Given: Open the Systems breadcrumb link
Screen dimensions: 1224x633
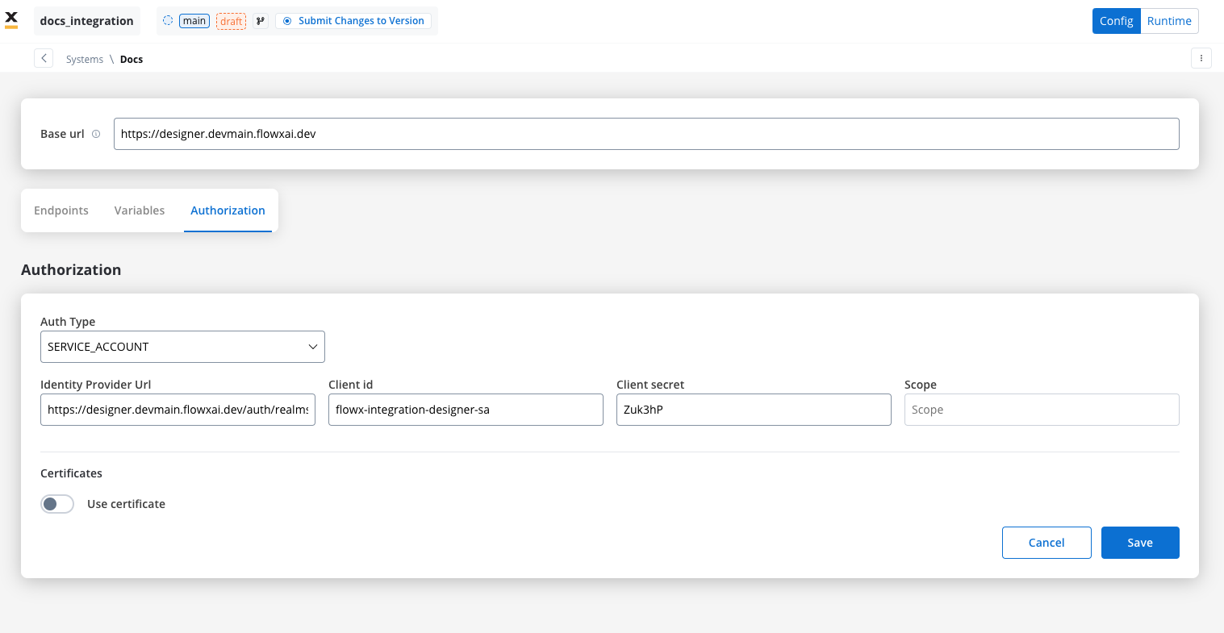Looking at the screenshot, I should pos(85,60).
